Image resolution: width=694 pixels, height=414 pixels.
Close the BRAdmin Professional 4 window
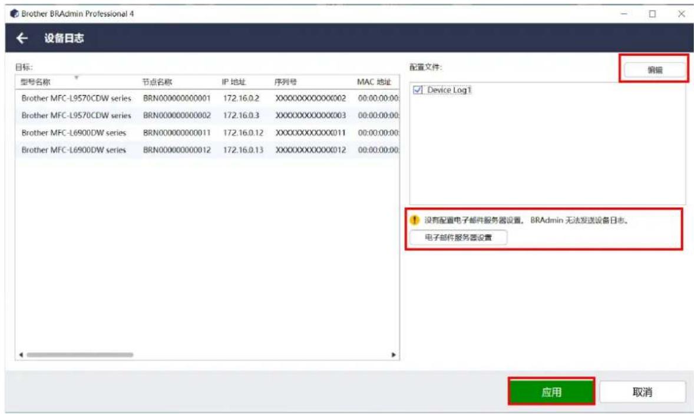tap(681, 14)
